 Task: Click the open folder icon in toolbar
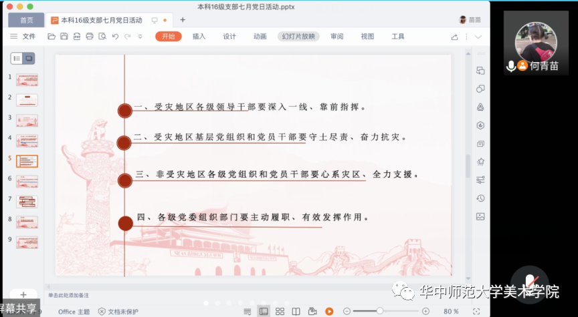pos(52,37)
